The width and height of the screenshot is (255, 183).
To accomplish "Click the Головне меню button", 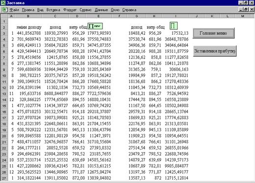I will coord(213,33).
